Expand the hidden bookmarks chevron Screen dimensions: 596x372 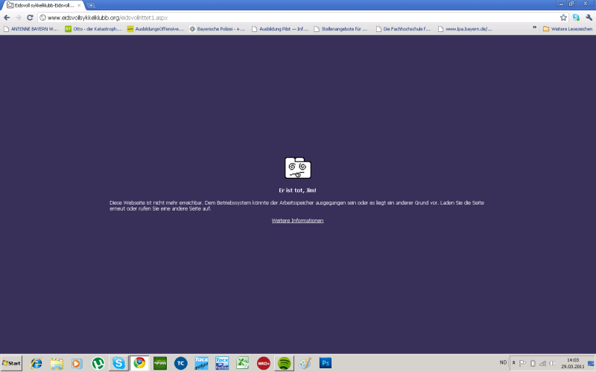click(534, 28)
